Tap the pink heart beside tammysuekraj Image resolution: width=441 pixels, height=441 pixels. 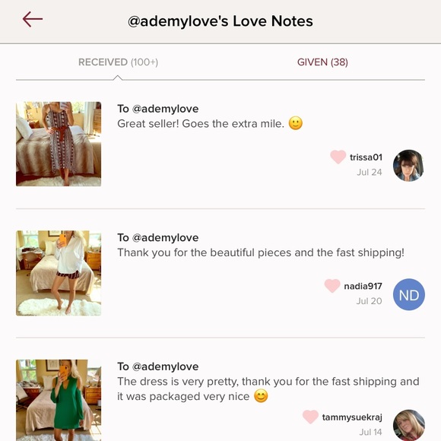310,417
